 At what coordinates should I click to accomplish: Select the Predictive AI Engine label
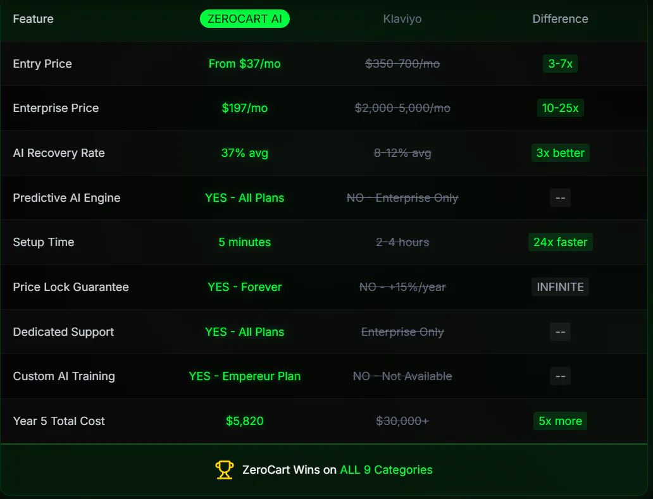[66, 198]
